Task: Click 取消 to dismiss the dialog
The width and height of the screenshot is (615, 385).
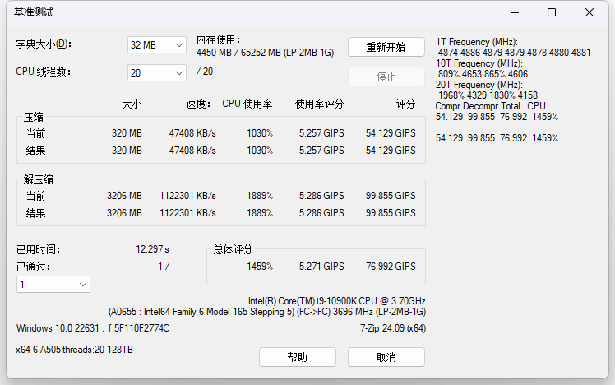Action: 386,357
